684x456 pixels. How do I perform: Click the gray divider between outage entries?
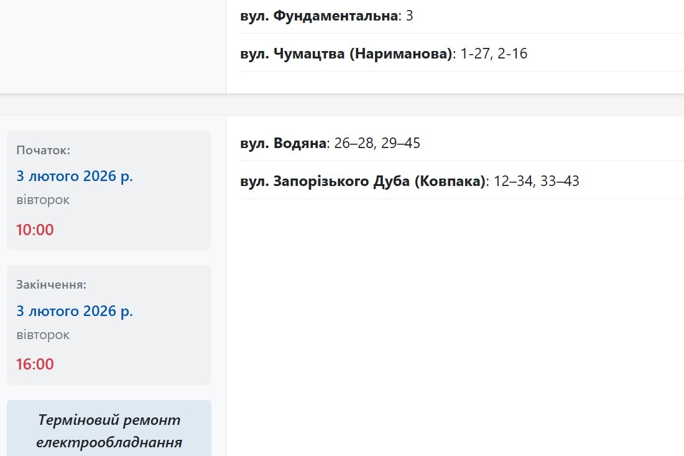point(342,105)
